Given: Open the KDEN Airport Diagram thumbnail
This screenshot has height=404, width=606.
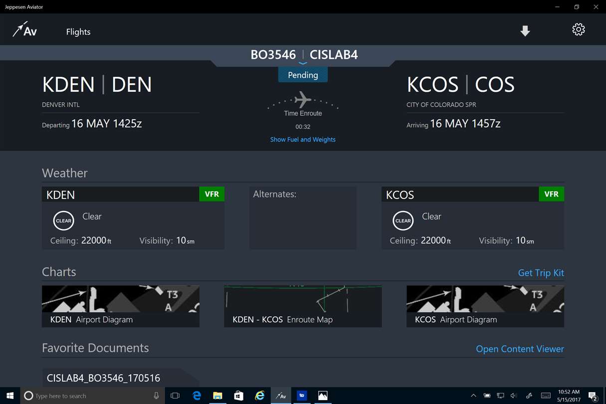Looking at the screenshot, I should click(121, 306).
